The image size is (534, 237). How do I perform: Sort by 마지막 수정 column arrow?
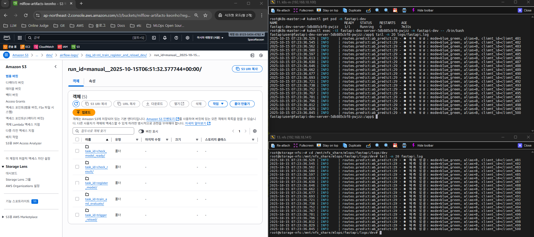(x=167, y=140)
